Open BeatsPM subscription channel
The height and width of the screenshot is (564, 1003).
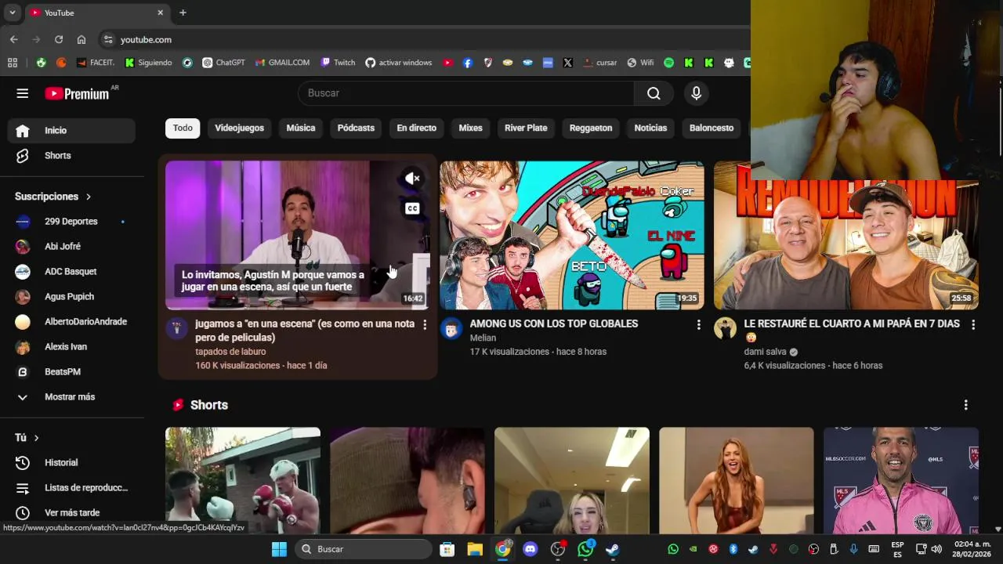[71, 372]
